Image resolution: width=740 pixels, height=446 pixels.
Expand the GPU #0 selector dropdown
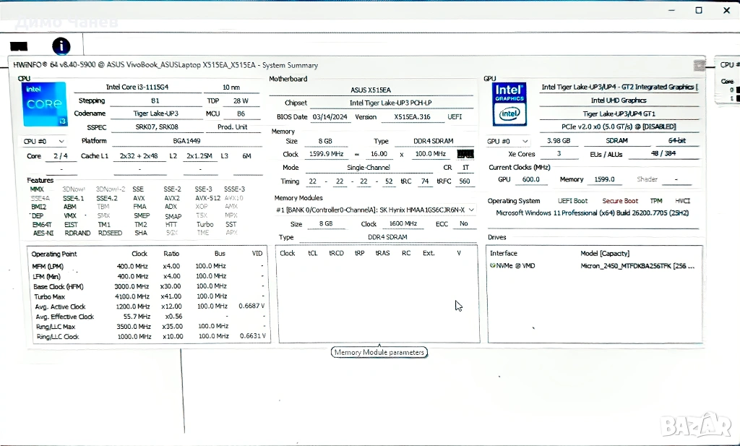[508, 142]
